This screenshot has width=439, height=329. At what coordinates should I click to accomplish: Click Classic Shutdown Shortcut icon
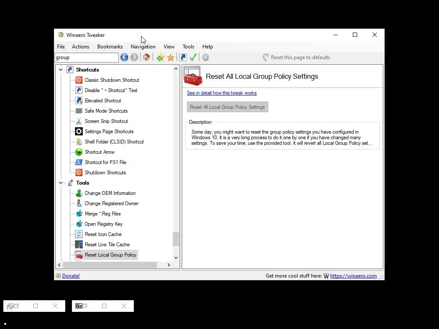pos(79,80)
